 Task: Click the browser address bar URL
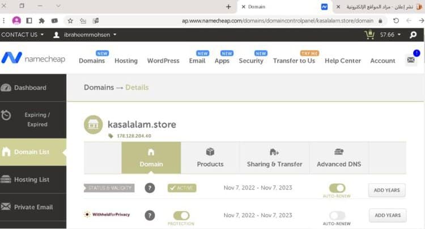click(x=278, y=21)
